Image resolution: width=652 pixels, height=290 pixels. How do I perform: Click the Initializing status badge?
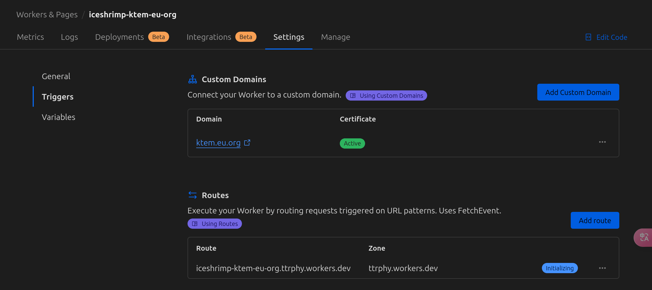click(560, 268)
